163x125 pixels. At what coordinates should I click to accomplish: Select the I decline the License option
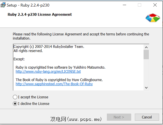tap(15, 104)
